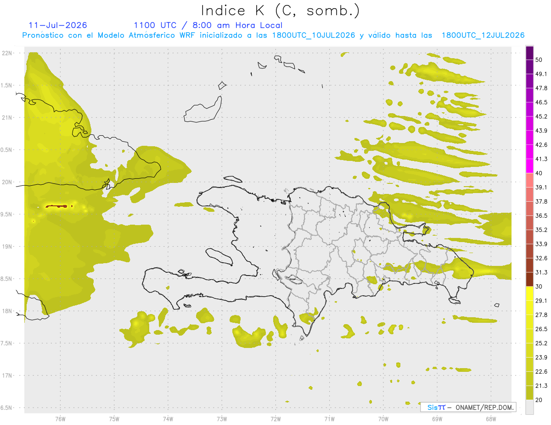The width and height of the screenshot is (551, 425).
Task: Click the "1100 UTC / 8:00 am Hora Local" time label
Action: (x=208, y=25)
